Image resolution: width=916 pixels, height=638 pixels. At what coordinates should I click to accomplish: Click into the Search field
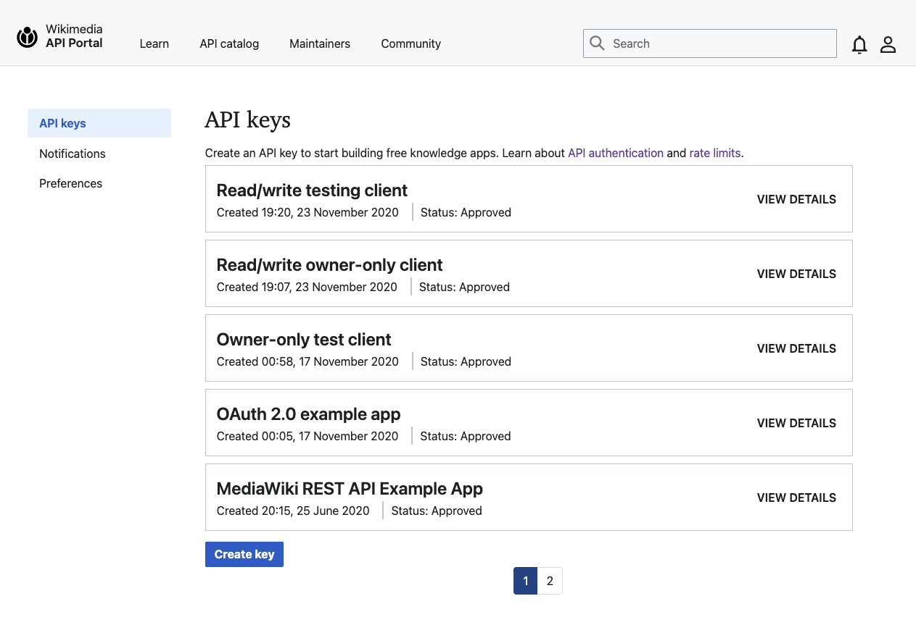pyautogui.click(x=710, y=43)
